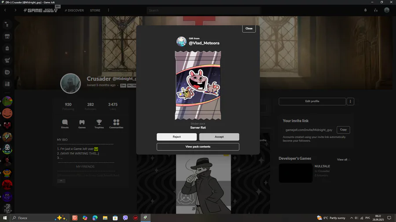This screenshot has height=222, width=396.
Task: Open the rainbow frog community in sidebar
Action: [7, 101]
